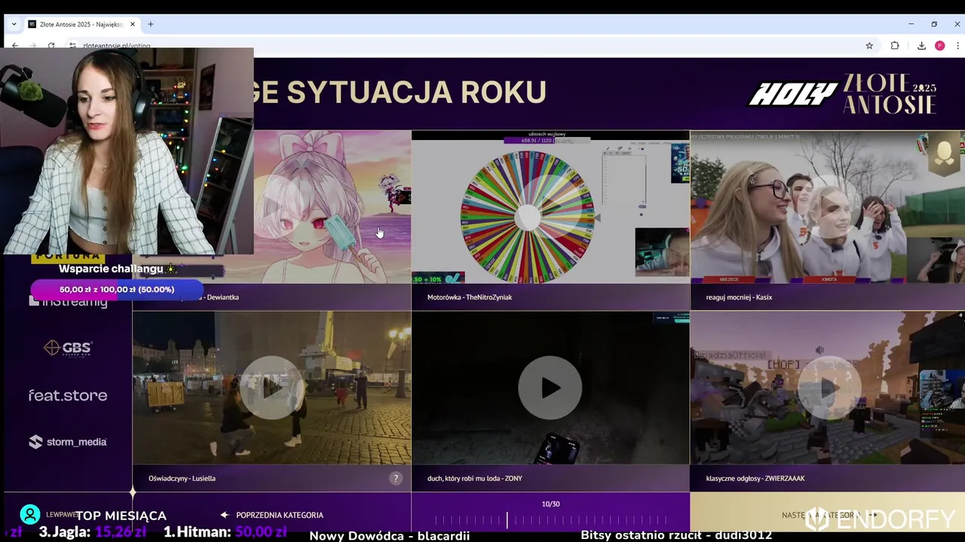Viewport: 965px width, 542px height.
Task: Play the reaguj mocniej - Kasix clip
Action: coord(827,207)
